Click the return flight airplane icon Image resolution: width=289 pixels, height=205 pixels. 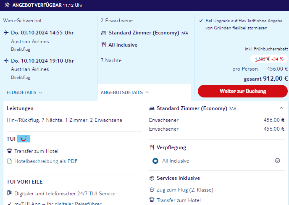coord(6,60)
